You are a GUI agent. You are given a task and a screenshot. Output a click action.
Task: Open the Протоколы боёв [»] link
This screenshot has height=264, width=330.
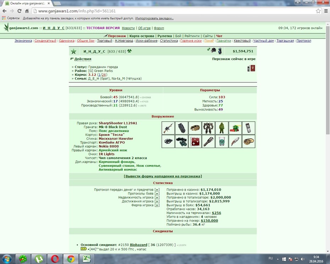(x=157, y=193)
